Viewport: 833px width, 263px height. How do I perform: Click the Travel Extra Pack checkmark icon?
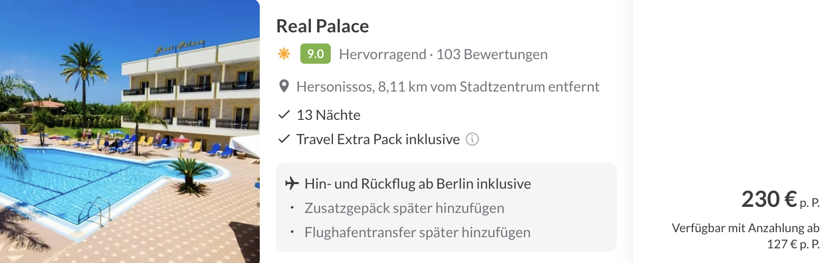point(284,139)
